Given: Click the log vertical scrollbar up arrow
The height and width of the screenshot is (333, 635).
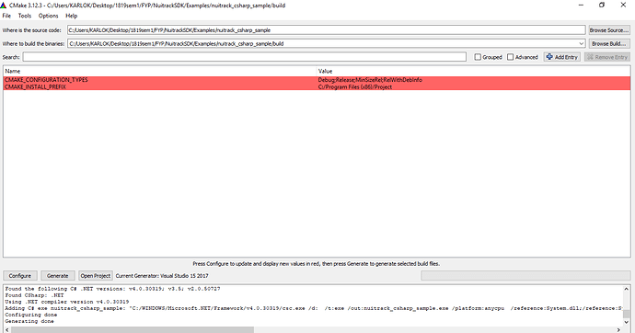Looking at the screenshot, I should click(x=627, y=289).
